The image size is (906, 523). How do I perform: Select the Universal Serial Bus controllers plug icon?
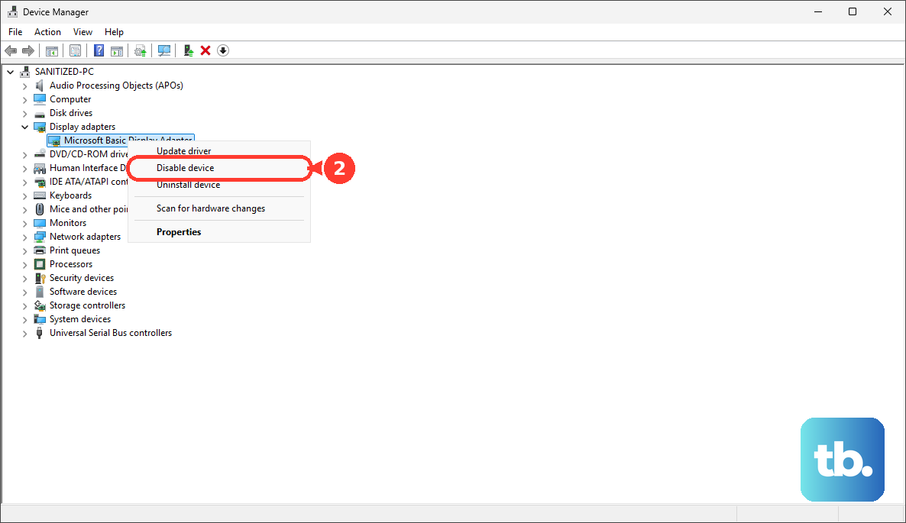tap(39, 333)
